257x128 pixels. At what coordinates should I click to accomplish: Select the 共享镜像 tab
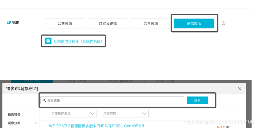tap(151, 24)
